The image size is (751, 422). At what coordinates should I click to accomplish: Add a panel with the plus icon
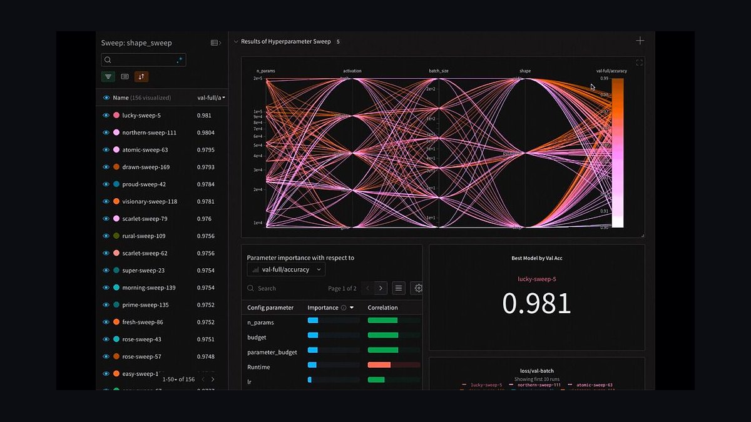(x=640, y=41)
